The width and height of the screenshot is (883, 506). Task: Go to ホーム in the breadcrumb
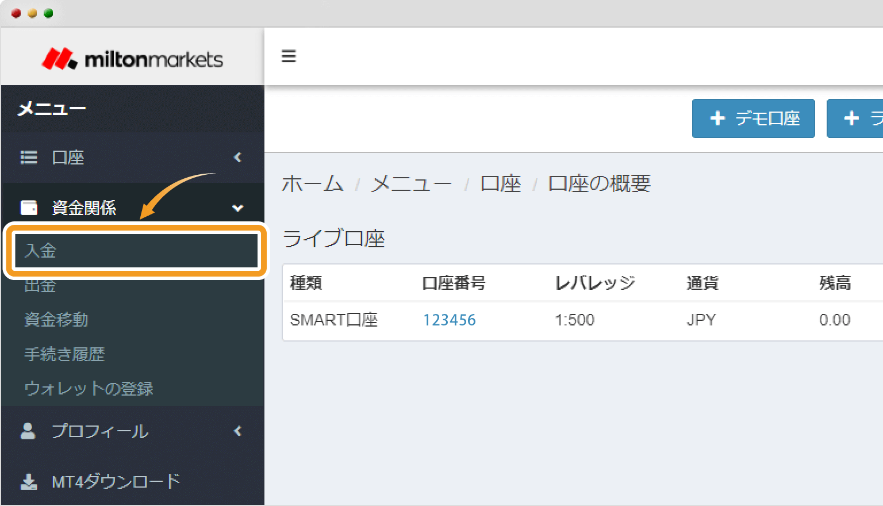312,184
